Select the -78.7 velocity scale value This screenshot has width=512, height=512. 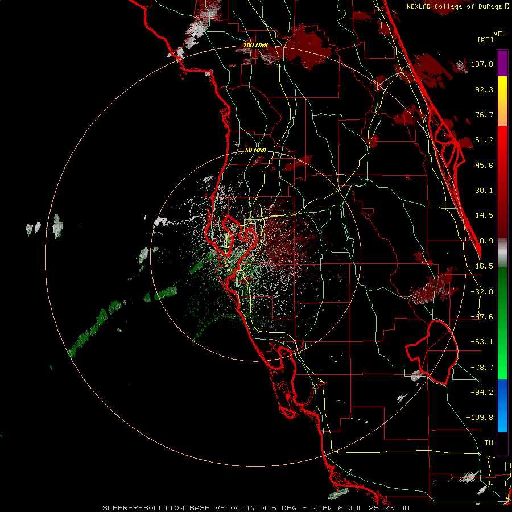pos(482,368)
